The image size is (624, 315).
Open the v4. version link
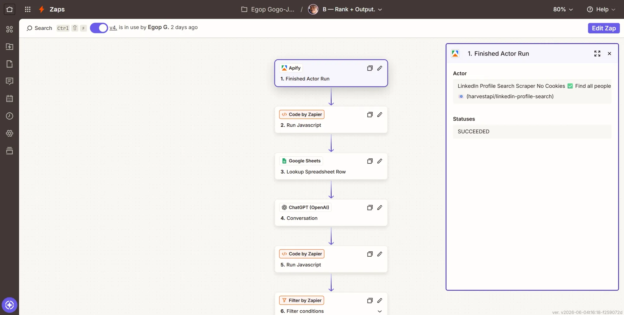click(x=113, y=27)
